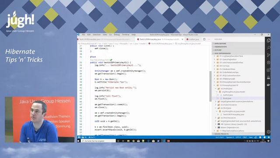Viewport: 280px width, 158px height.
Task: Open Chrome from the taskbar
Action: pyautogui.click(x=133, y=141)
